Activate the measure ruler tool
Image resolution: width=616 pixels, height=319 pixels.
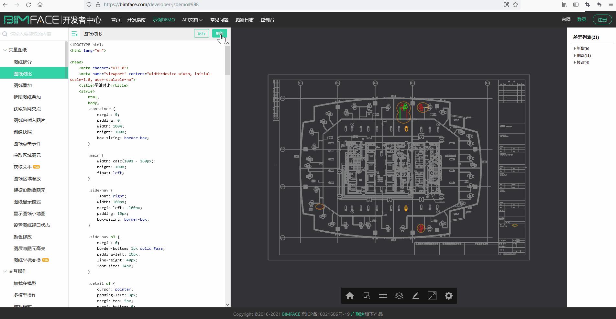(x=383, y=296)
